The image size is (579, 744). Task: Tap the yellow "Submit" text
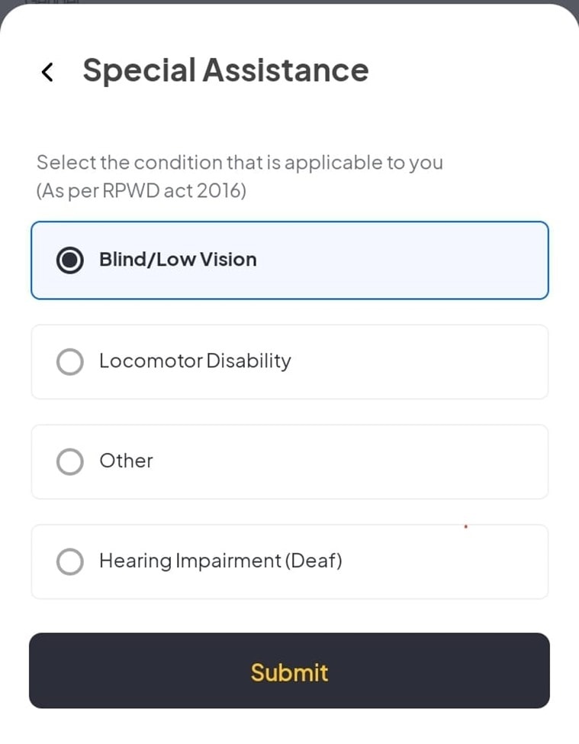click(289, 672)
